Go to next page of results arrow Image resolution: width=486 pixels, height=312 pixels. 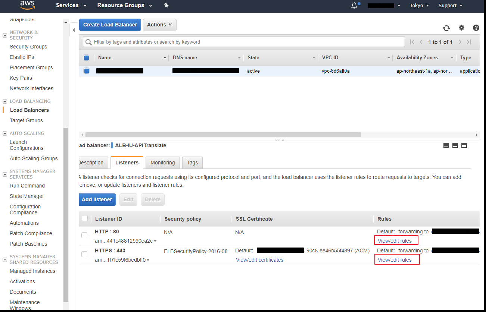point(460,42)
